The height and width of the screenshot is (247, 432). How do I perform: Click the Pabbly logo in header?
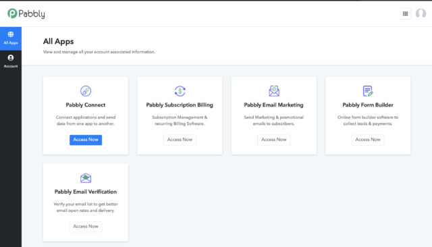(26, 13)
